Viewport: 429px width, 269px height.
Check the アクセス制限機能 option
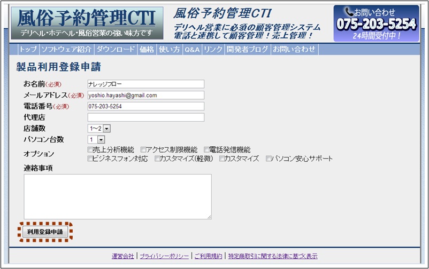[x=143, y=150]
